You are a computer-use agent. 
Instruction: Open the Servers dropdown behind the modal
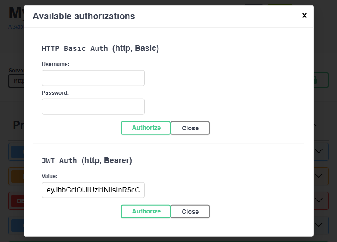tap(17, 81)
